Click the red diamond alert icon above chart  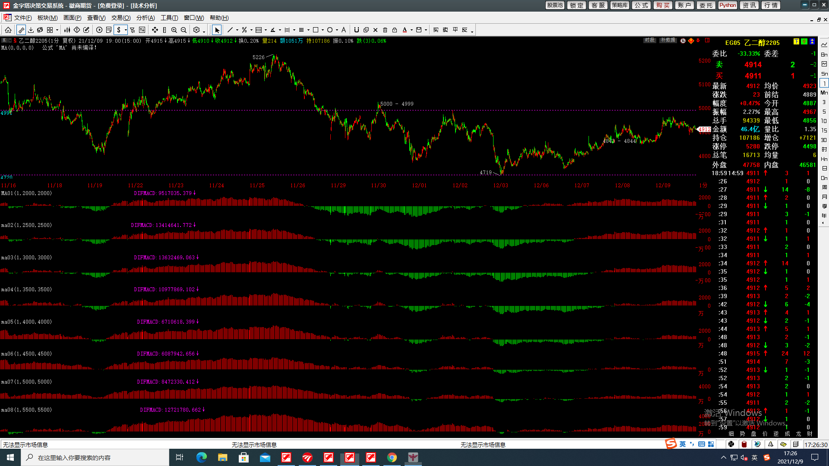click(691, 41)
